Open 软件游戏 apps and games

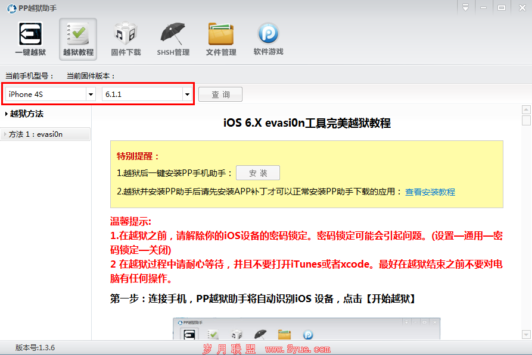pyautogui.click(x=268, y=39)
